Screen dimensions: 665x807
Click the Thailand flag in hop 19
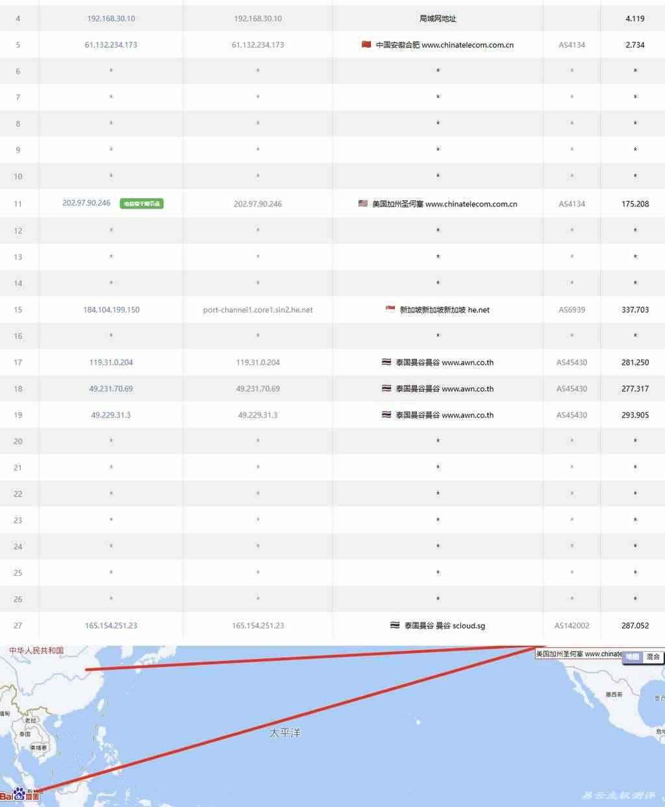click(x=386, y=414)
